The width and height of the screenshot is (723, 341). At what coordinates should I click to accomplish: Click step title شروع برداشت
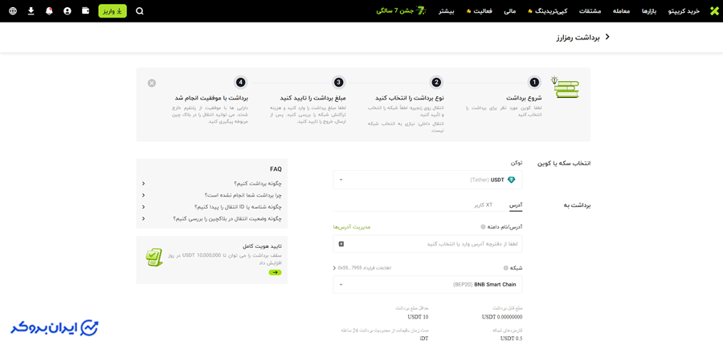tap(525, 98)
